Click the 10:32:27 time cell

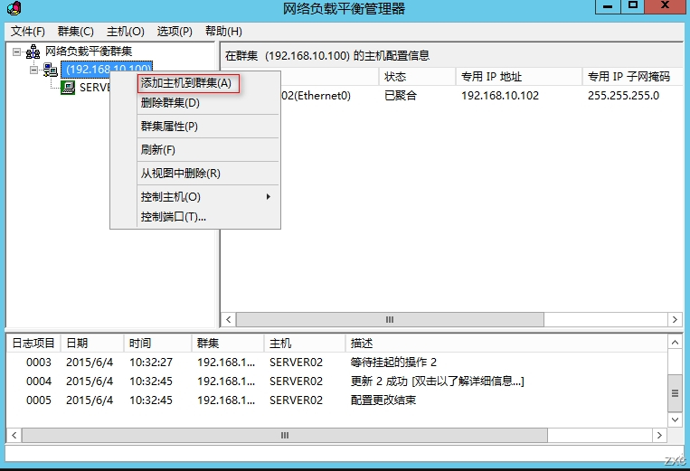[151, 363]
